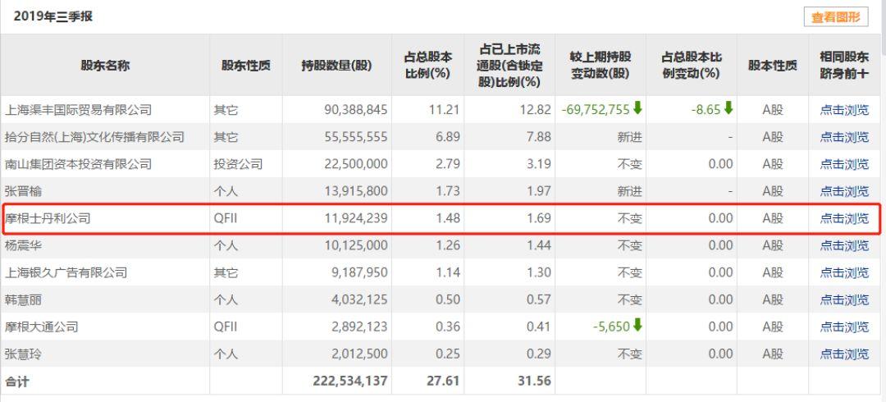Select the 较上期持股变动数(股) column header
The height and width of the screenshot is (402, 886).
(x=600, y=65)
